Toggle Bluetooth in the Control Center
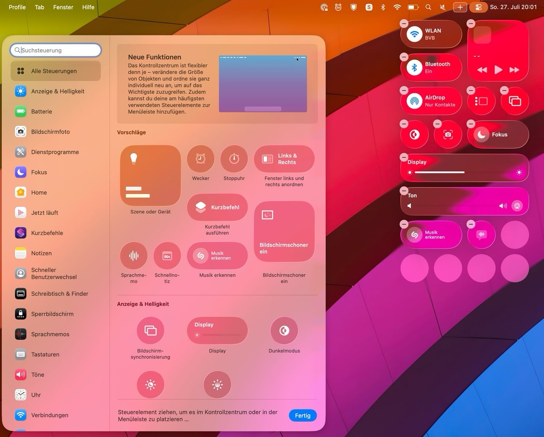This screenshot has width=544, height=437. click(414, 68)
